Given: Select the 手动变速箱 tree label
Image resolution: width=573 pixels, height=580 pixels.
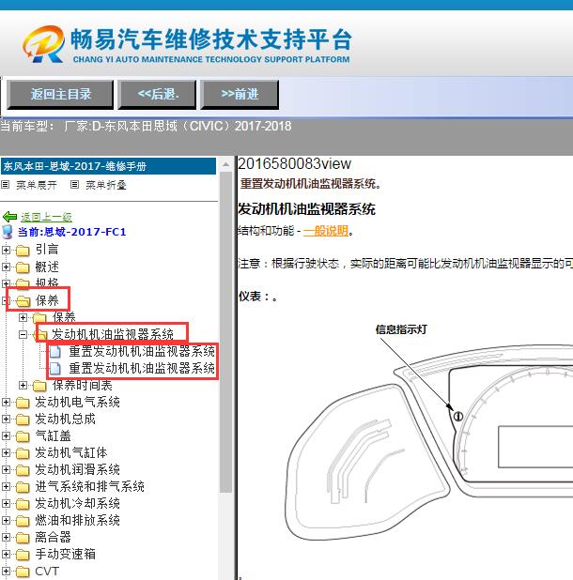Looking at the screenshot, I should coord(66,554).
